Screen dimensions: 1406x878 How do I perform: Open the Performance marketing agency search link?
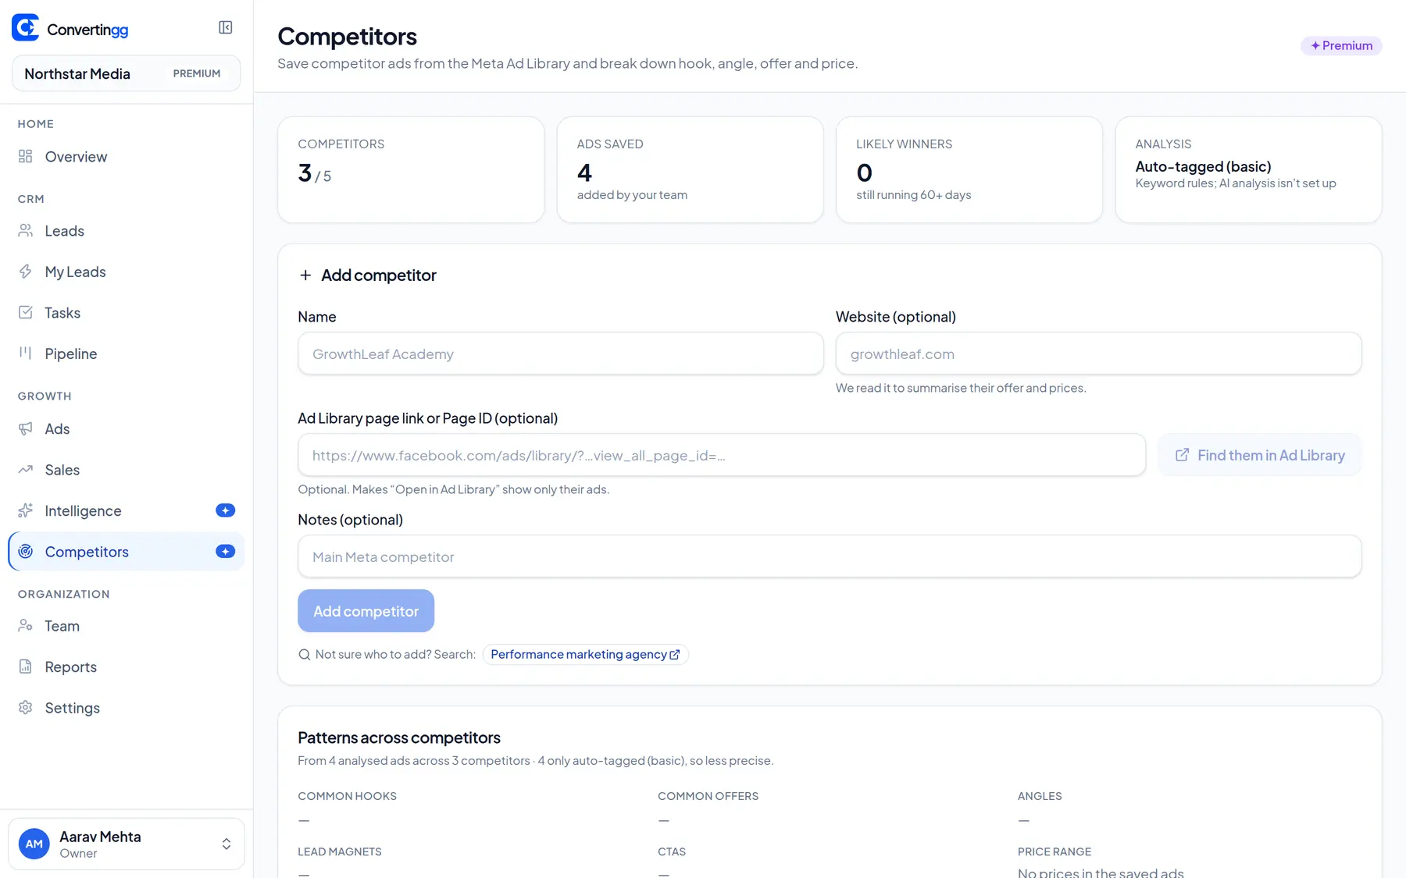(585, 654)
